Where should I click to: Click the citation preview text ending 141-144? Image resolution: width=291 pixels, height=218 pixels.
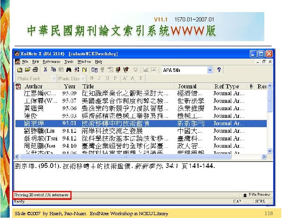[115, 166]
